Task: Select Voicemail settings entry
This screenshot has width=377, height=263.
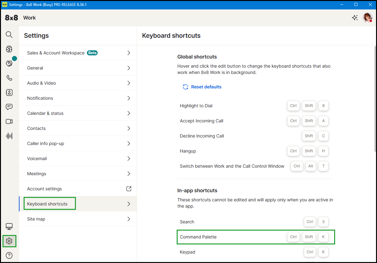Action: pyautogui.click(x=78, y=159)
